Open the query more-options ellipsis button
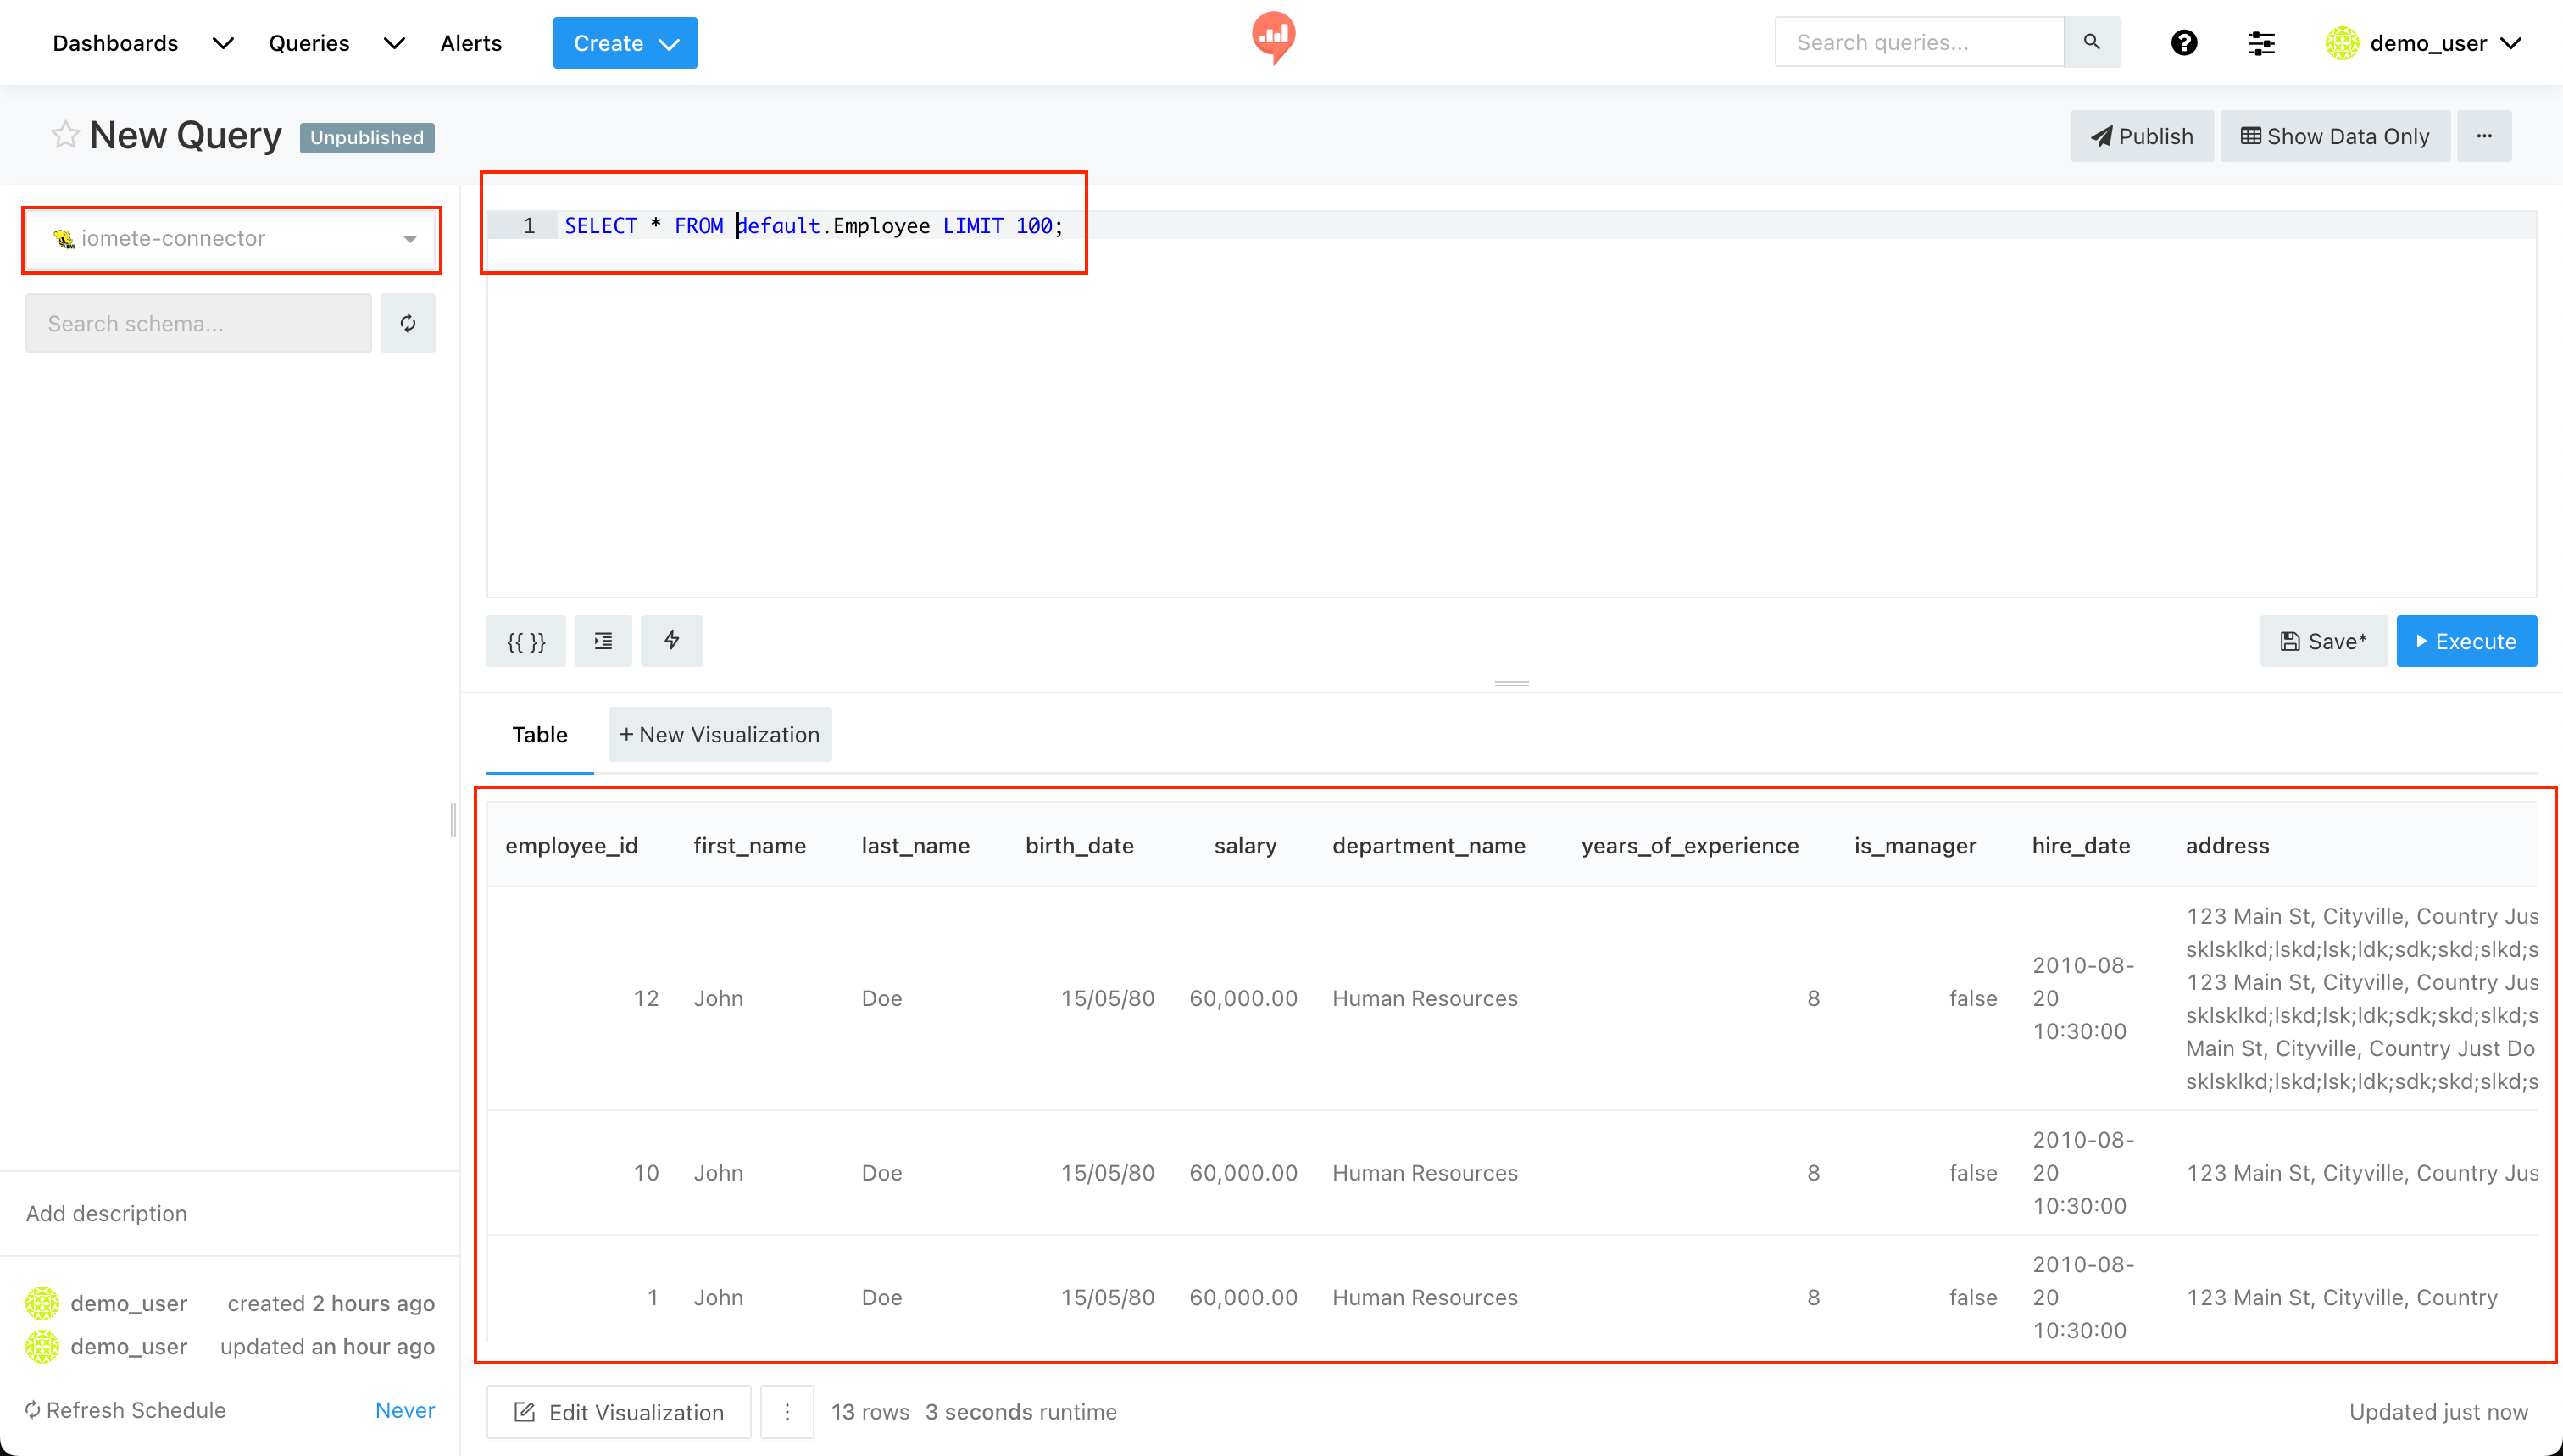 (x=2484, y=136)
